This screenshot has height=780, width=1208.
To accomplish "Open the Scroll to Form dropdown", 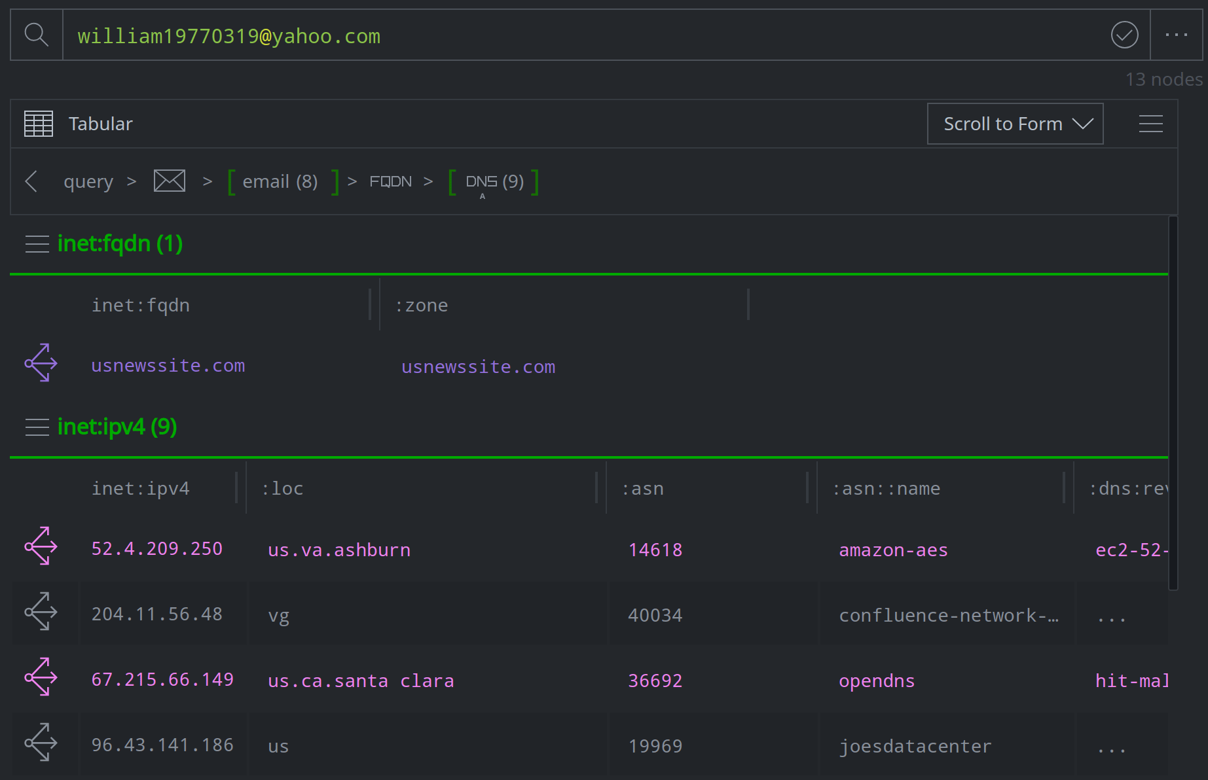I will click(x=1015, y=124).
